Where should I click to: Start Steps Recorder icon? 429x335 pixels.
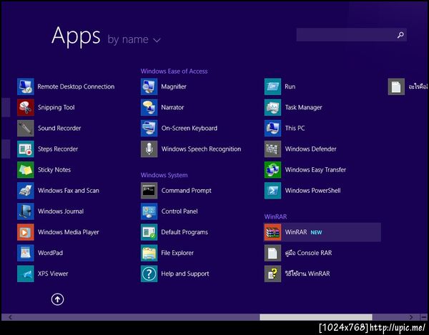point(26,149)
